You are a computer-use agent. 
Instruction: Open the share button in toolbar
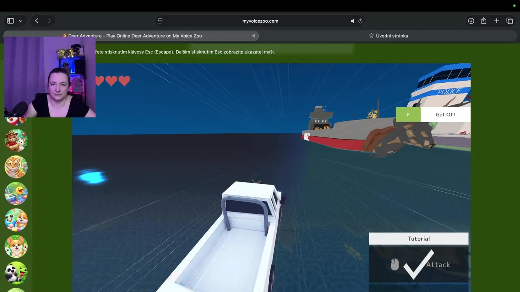pos(483,21)
